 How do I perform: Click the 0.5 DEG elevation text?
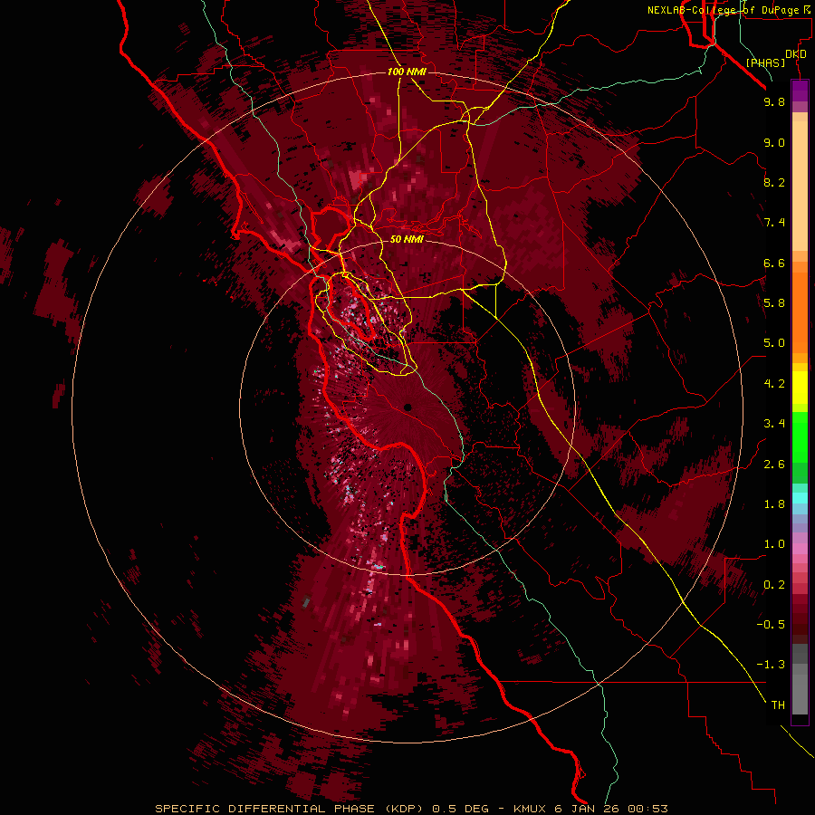461,809
